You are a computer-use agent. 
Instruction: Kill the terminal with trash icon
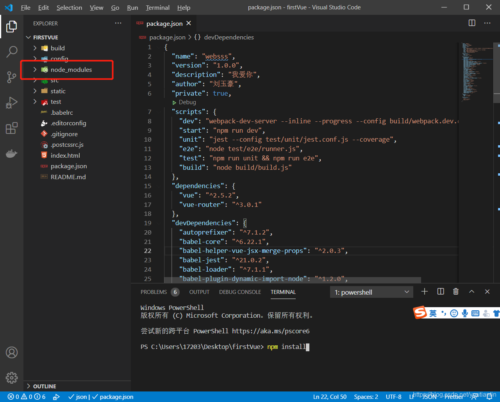tap(456, 292)
